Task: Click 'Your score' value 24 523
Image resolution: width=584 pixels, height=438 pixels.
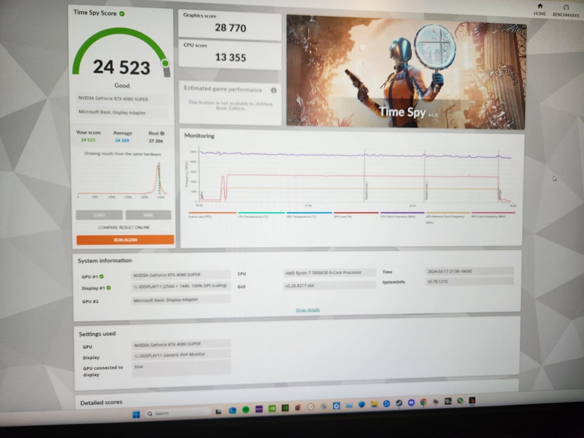Action: point(88,140)
